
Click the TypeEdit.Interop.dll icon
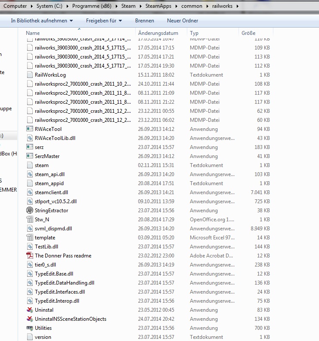pos(30,301)
